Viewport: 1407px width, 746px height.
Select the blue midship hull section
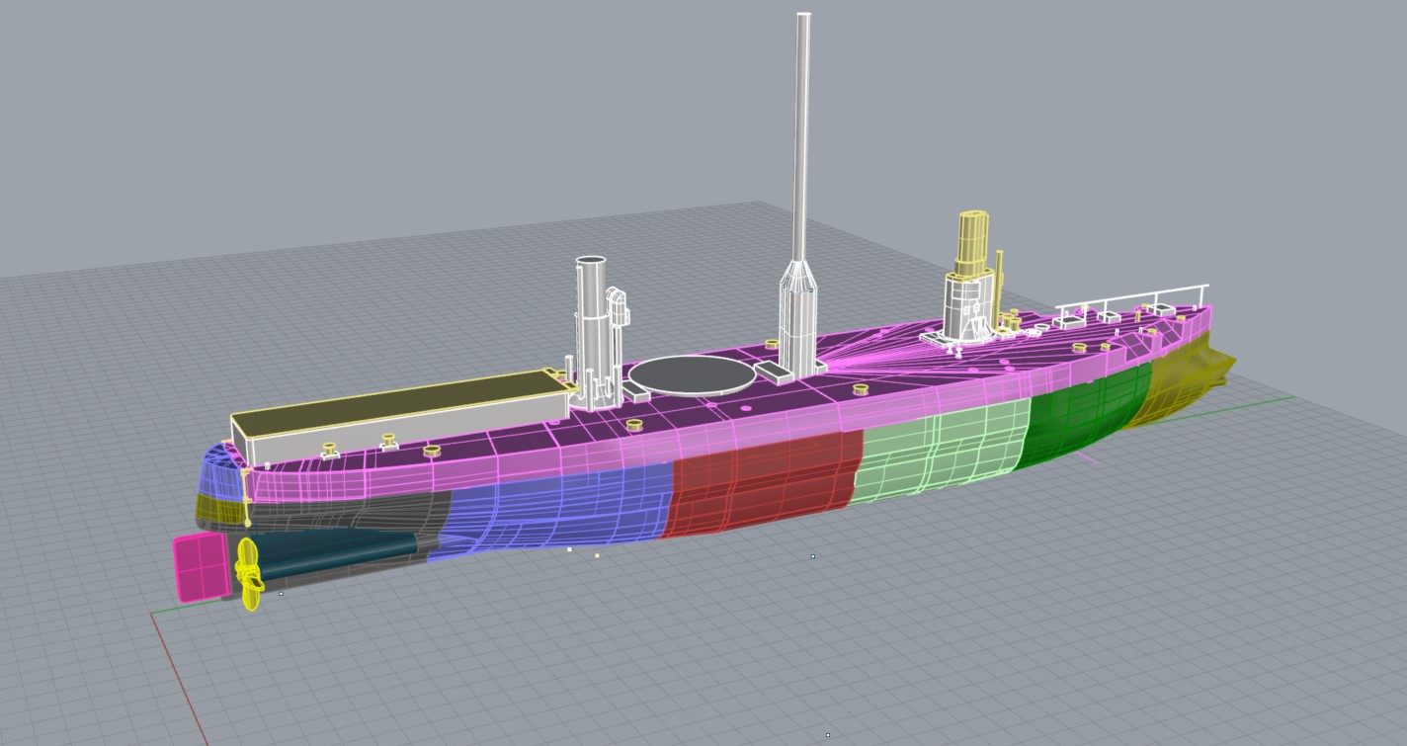point(563,509)
